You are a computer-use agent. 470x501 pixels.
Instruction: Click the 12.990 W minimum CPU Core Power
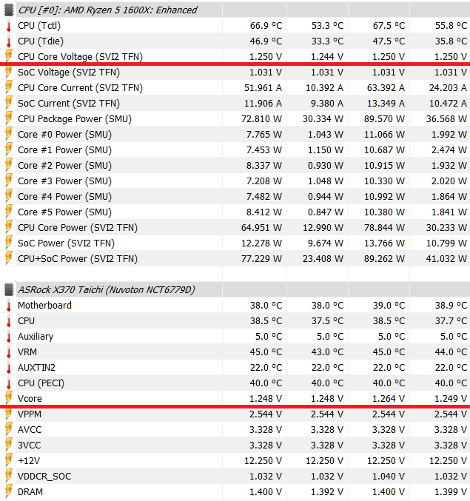323,227
